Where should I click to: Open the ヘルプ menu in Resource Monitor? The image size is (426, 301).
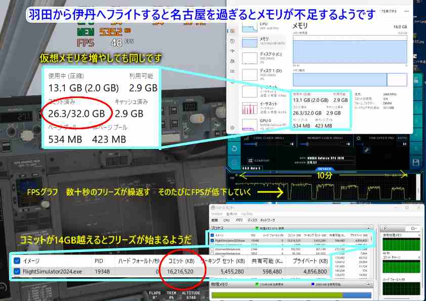(x=246, y=214)
